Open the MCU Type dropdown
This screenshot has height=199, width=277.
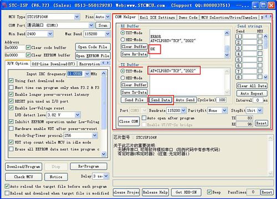(77, 17)
